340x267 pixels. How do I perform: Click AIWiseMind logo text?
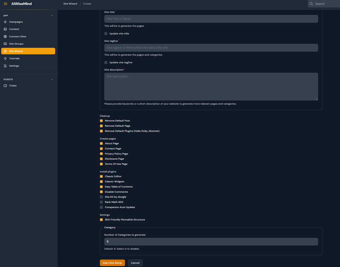[22, 4]
